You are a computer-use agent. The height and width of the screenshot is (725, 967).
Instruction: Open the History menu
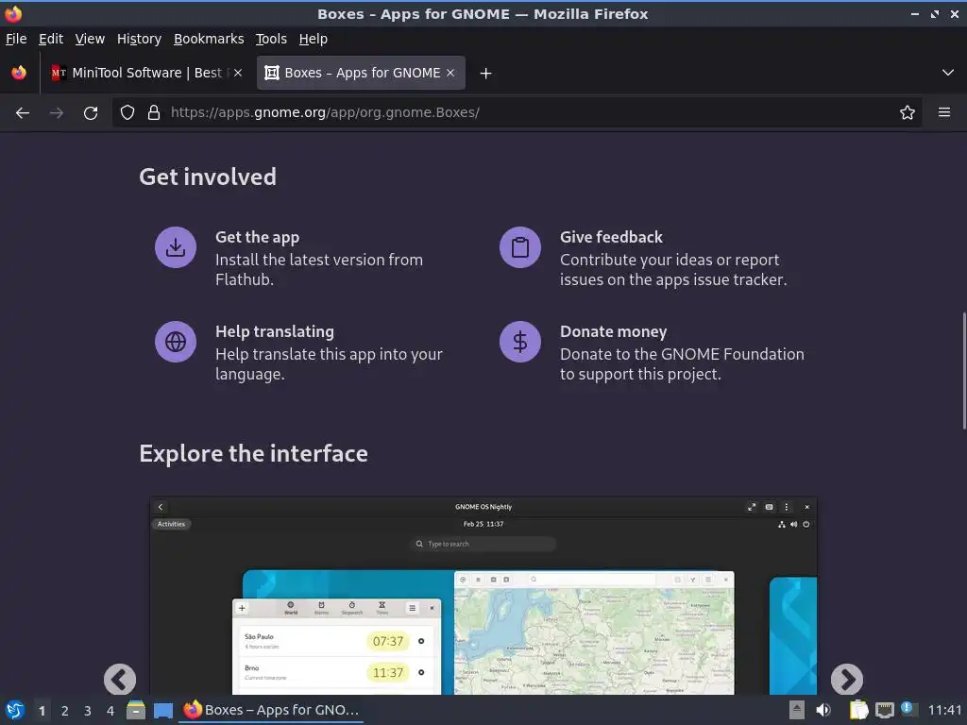click(x=140, y=39)
